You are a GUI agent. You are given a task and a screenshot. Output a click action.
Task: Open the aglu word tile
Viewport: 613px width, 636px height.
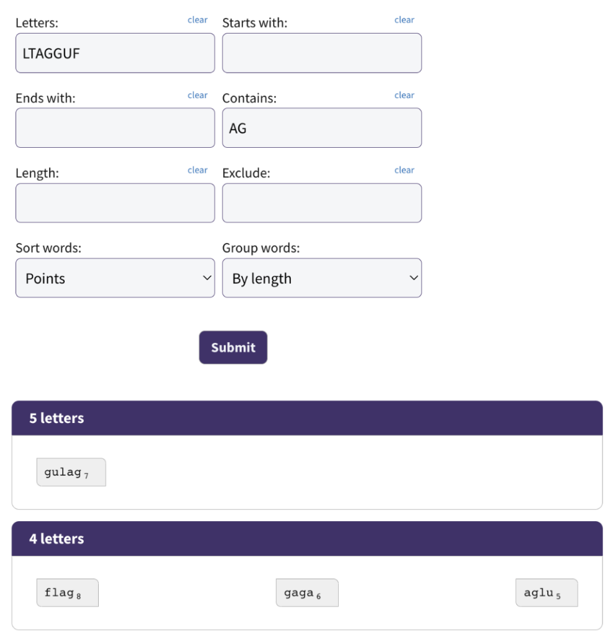coord(546,593)
